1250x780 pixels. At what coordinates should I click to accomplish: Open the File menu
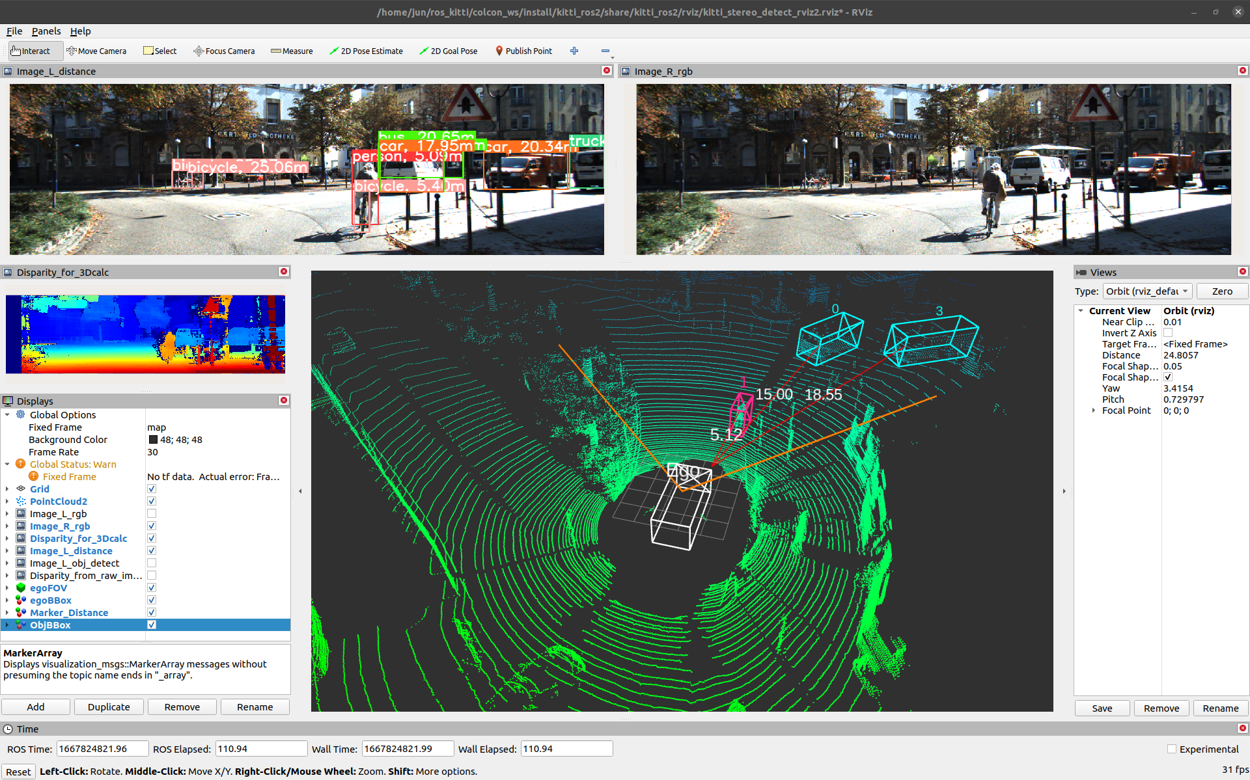click(14, 31)
